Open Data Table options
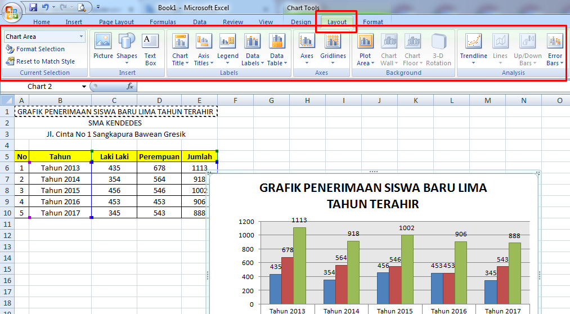 pos(277,49)
